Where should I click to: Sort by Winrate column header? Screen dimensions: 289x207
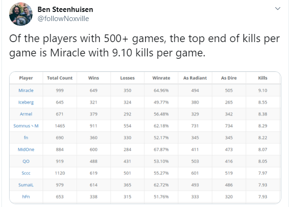click(162, 78)
